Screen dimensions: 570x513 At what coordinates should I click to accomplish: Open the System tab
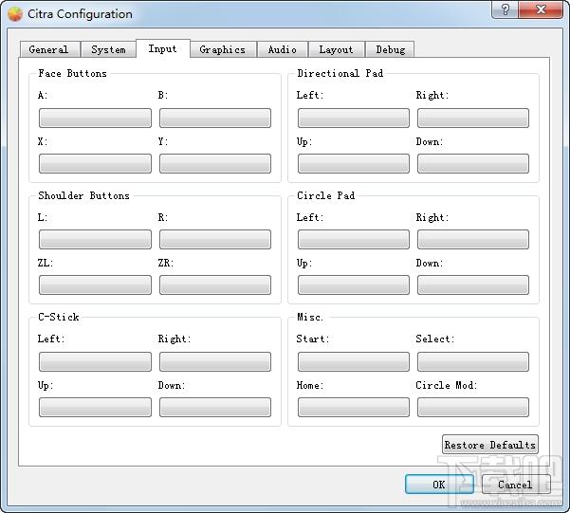pos(108,49)
